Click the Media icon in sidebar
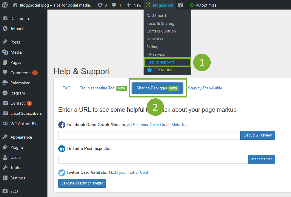This screenshot has height=197, width=291. coord(5,52)
